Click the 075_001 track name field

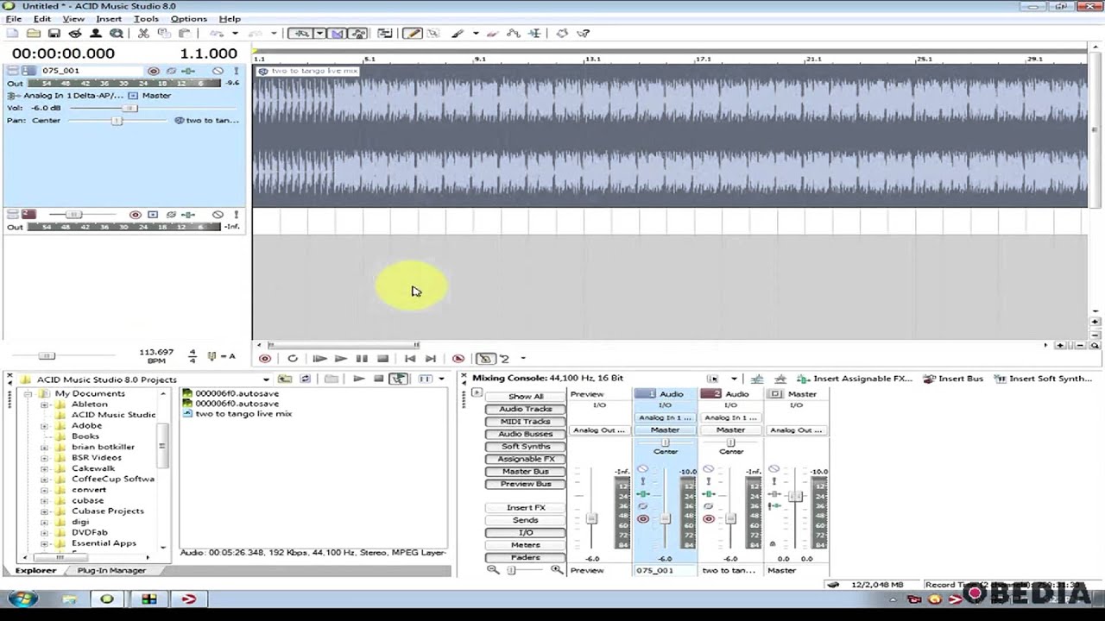[91, 71]
